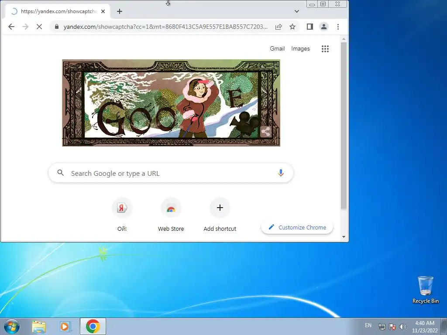Stop loading the page with the X button
The height and width of the screenshot is (335, 447).
coord(39,27)
